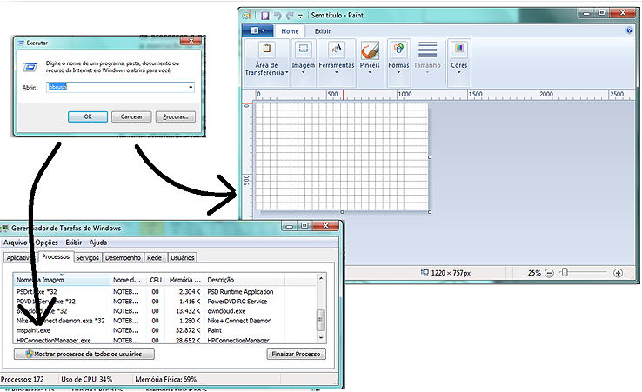Open the Ferramentas tools group icon

[x=337, y=50]
